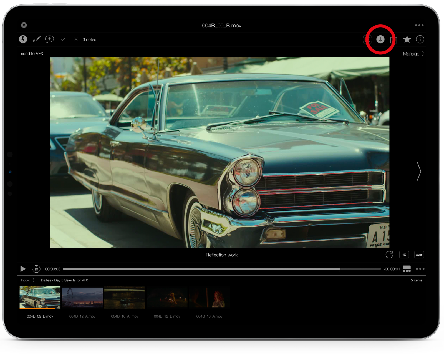Screen dimensions: 444x355
Task: Toggle the filmstrip grid view icon
Action: click(x=407, y=269)
